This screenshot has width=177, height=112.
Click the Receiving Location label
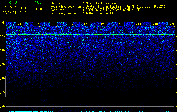point(66,6)
